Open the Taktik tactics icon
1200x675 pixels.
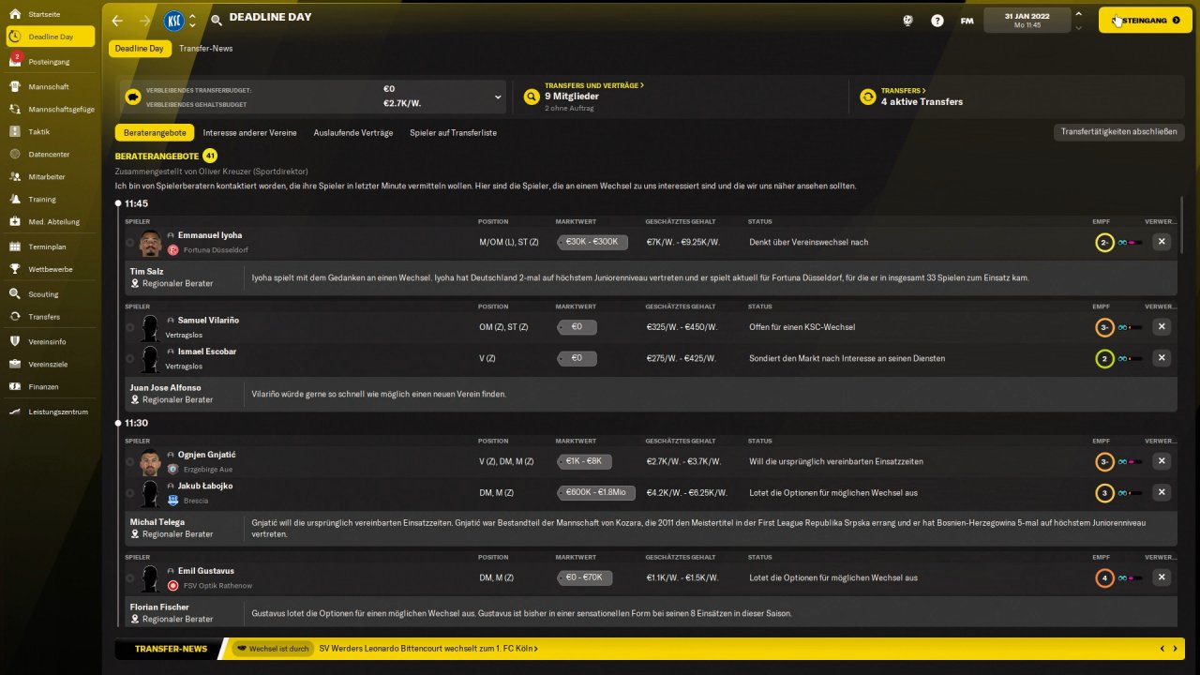coord(15,132)
